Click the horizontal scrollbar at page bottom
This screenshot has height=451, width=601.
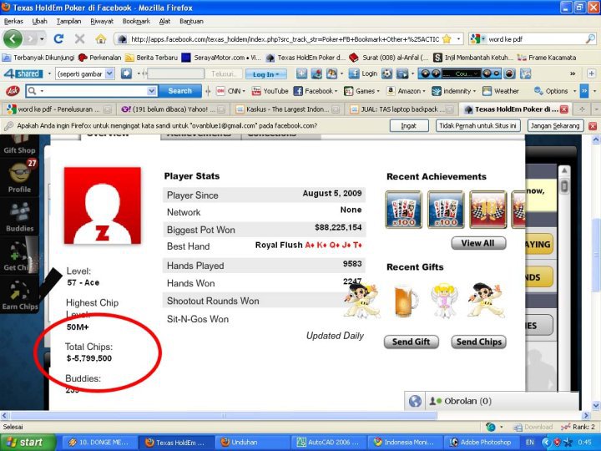[224, 415]
